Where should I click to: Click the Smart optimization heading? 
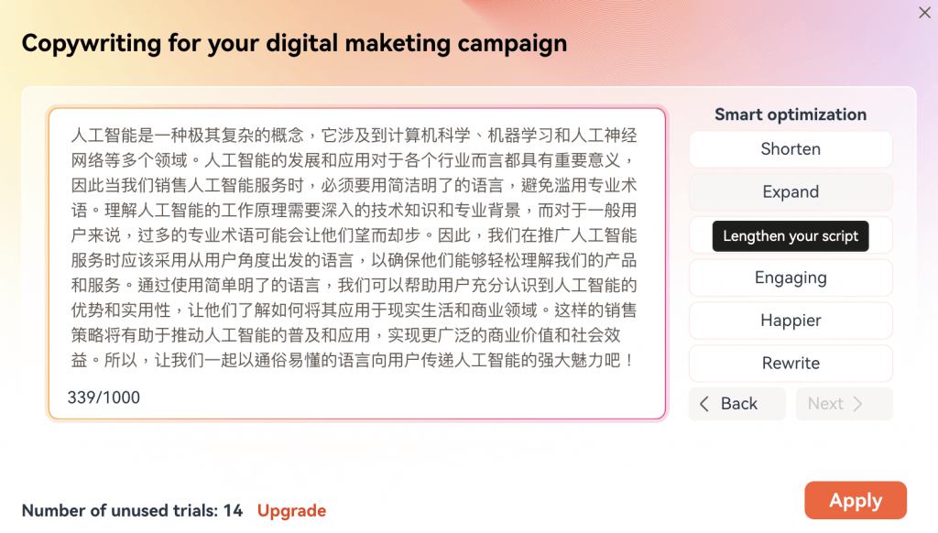791,114
